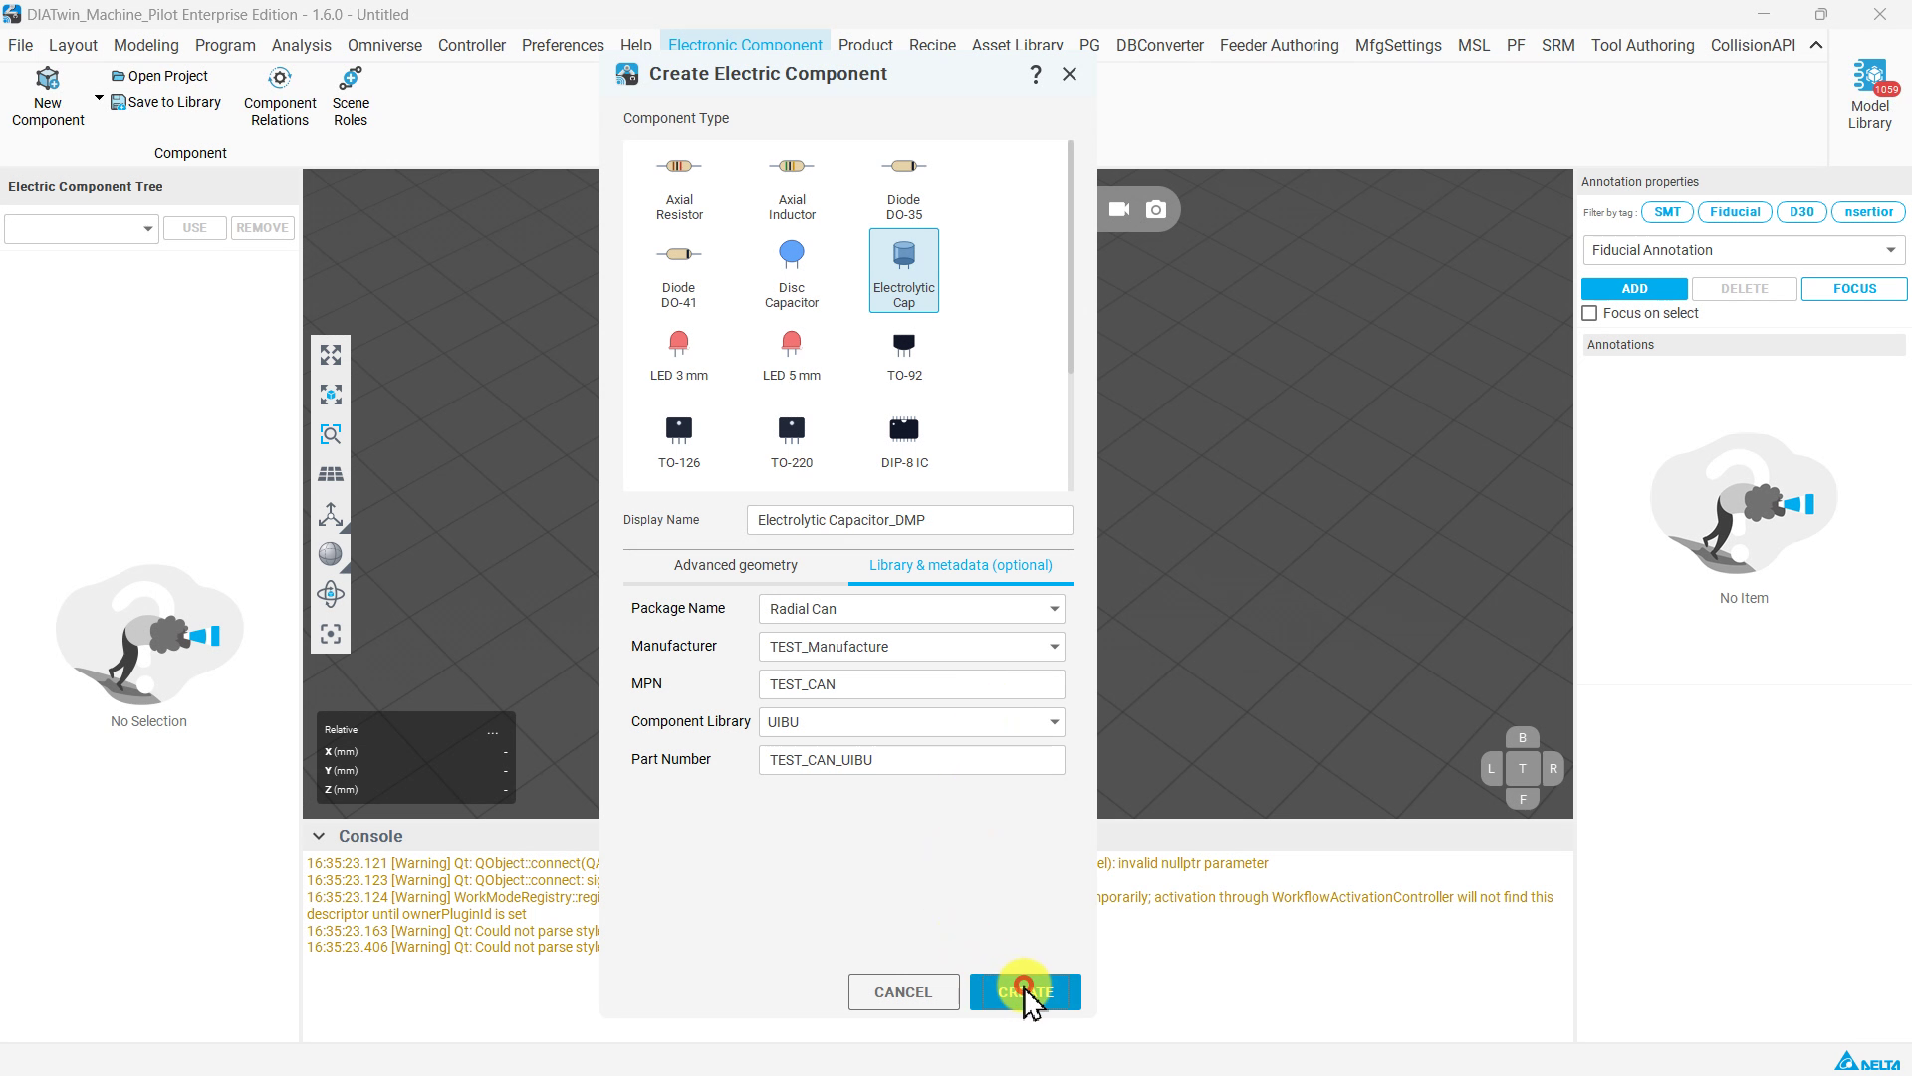
Task: Open the Package Name dropdown
Action: pyautogui.click(x=911, y=609)
